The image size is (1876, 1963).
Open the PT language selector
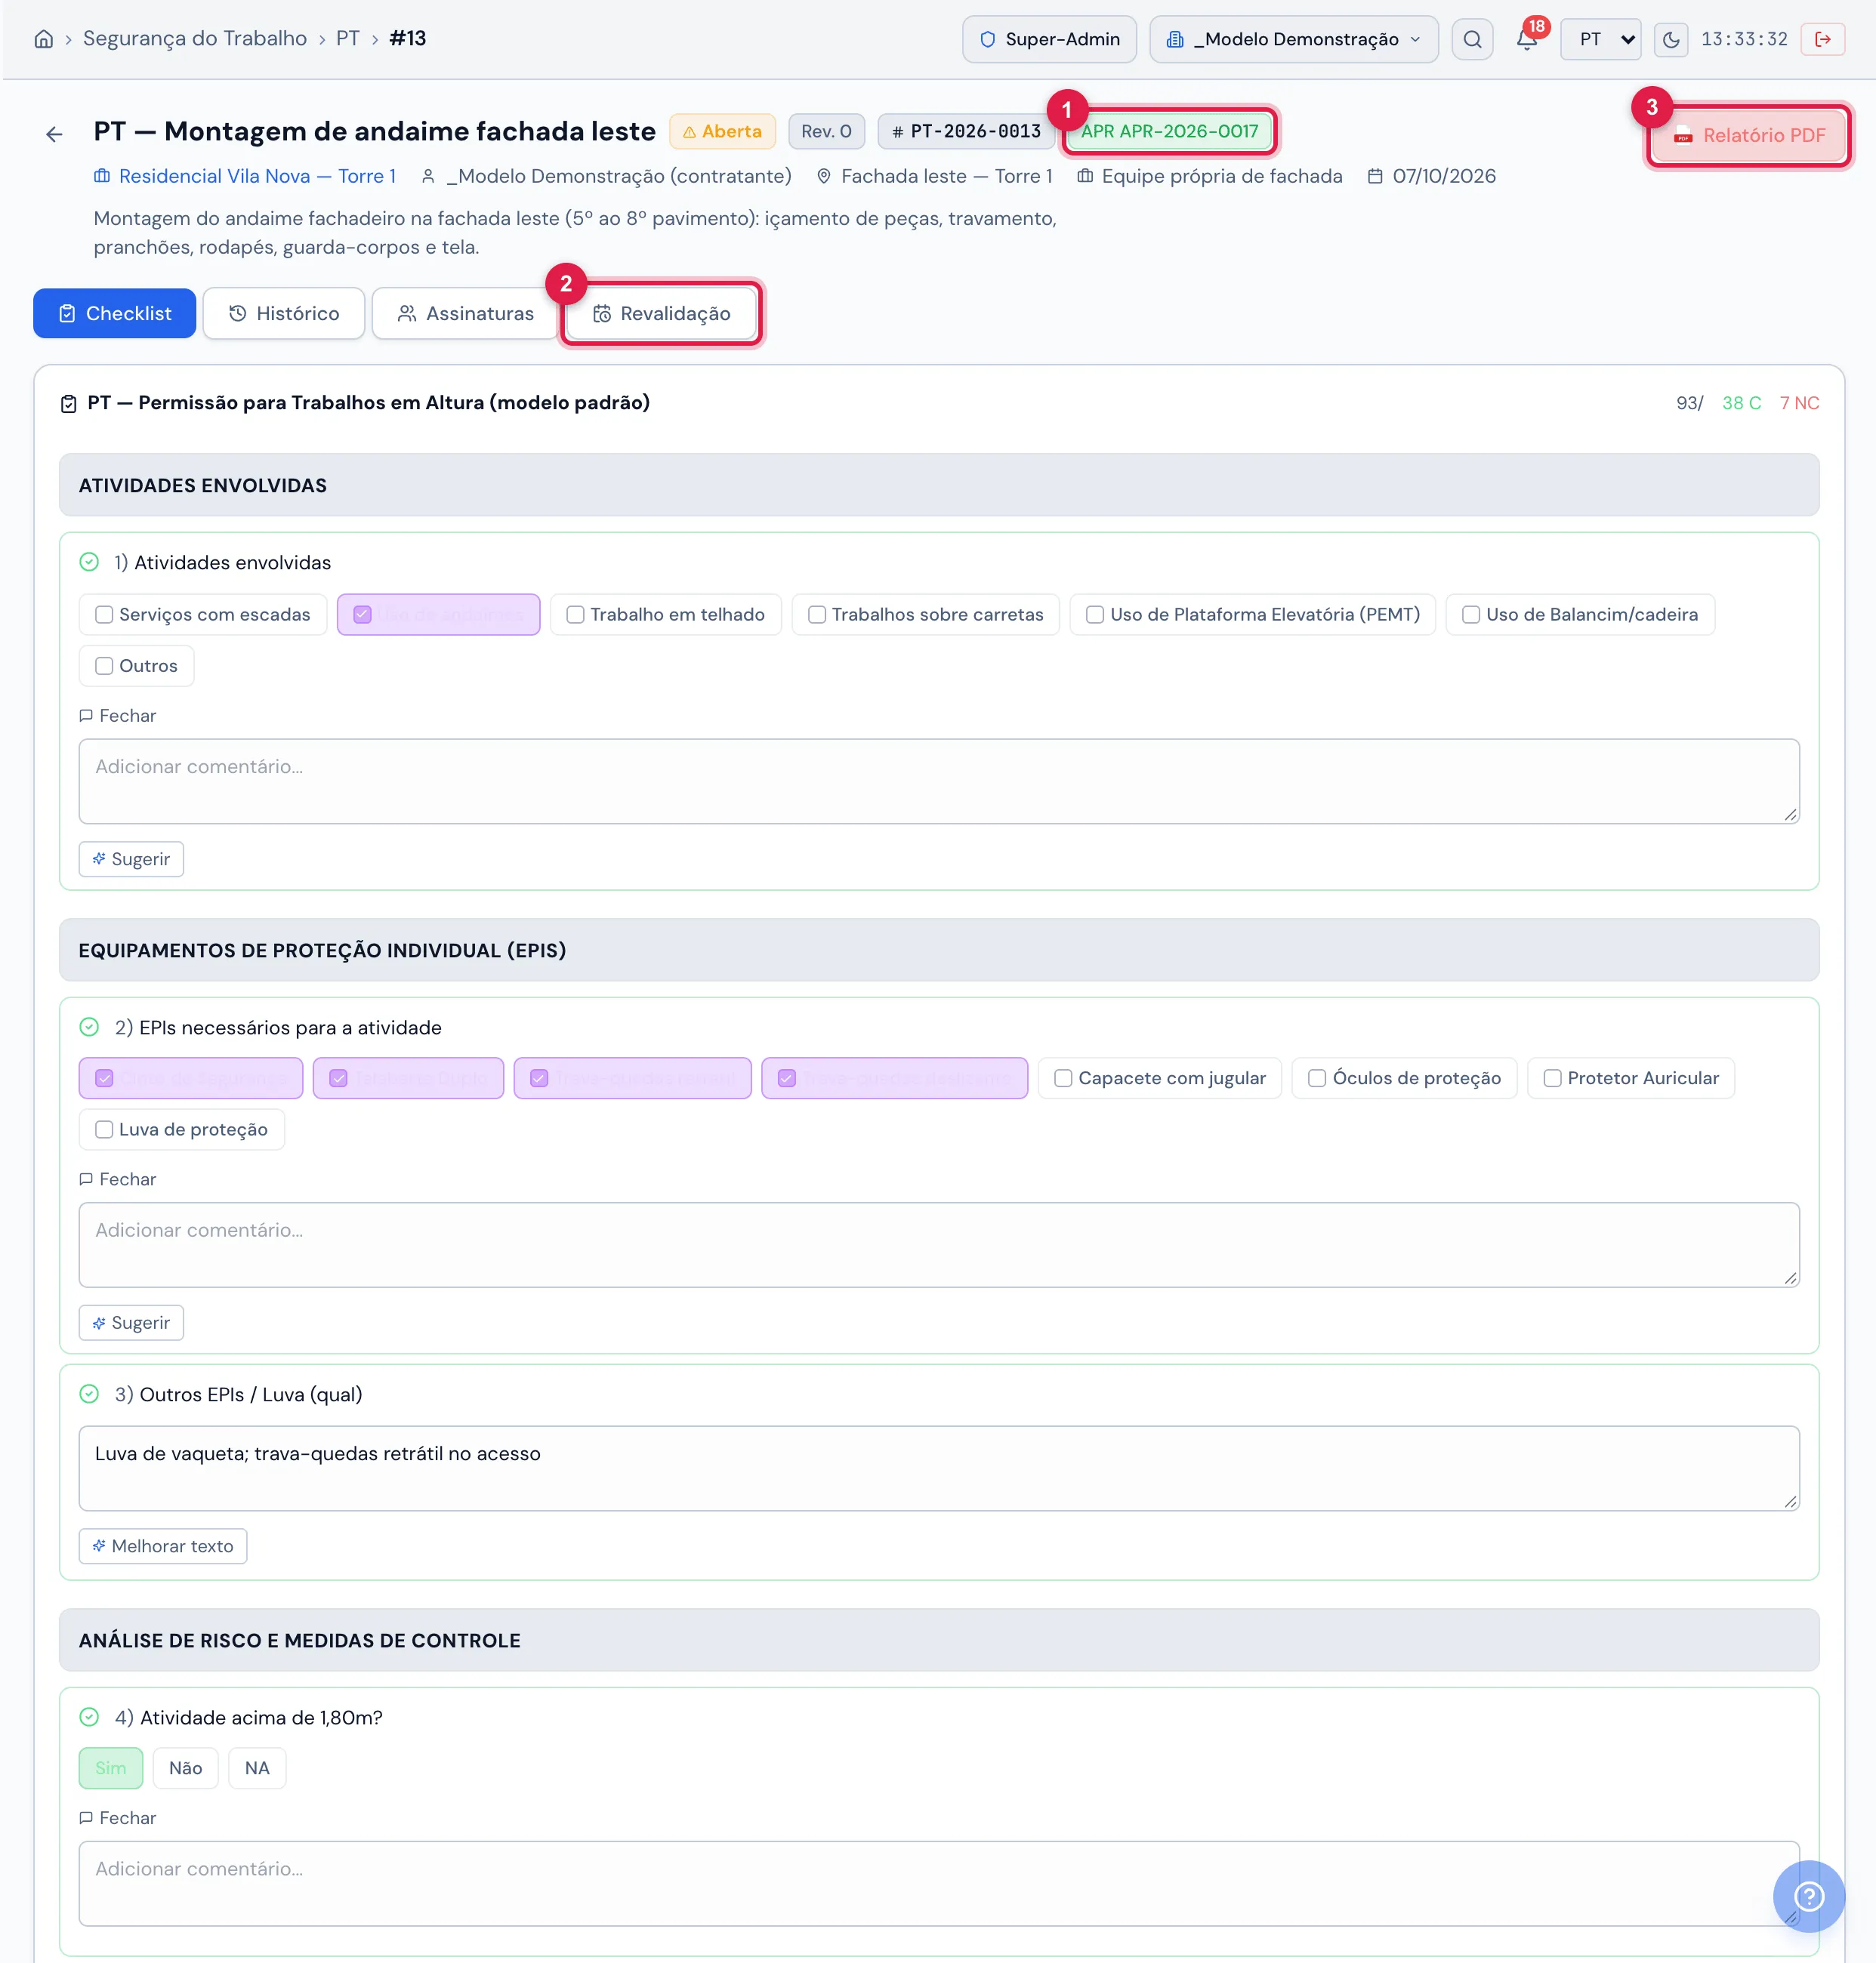(x=1601, y=39)
